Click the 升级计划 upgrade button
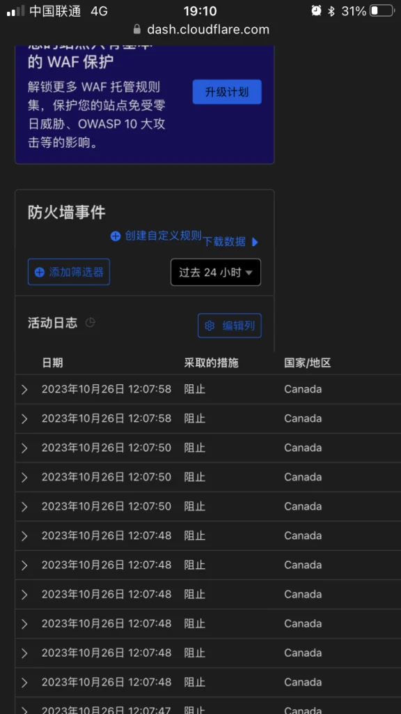This screenshot has width=401, height=714. point(227,91)
